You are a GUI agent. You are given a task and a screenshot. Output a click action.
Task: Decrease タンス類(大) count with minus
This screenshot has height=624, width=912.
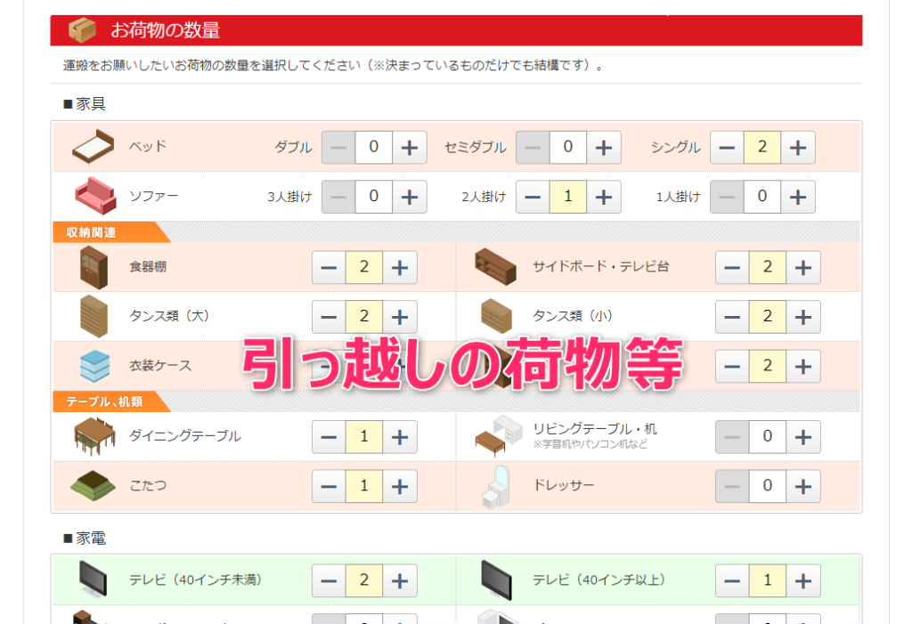(329, 317)
